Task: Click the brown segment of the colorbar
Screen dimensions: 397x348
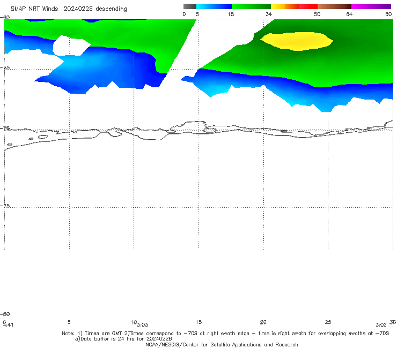Action: point(334,6)
